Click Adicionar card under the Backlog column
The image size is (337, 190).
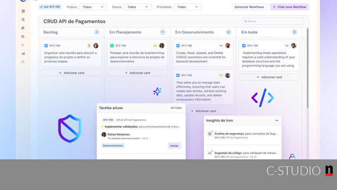[71, 73]
